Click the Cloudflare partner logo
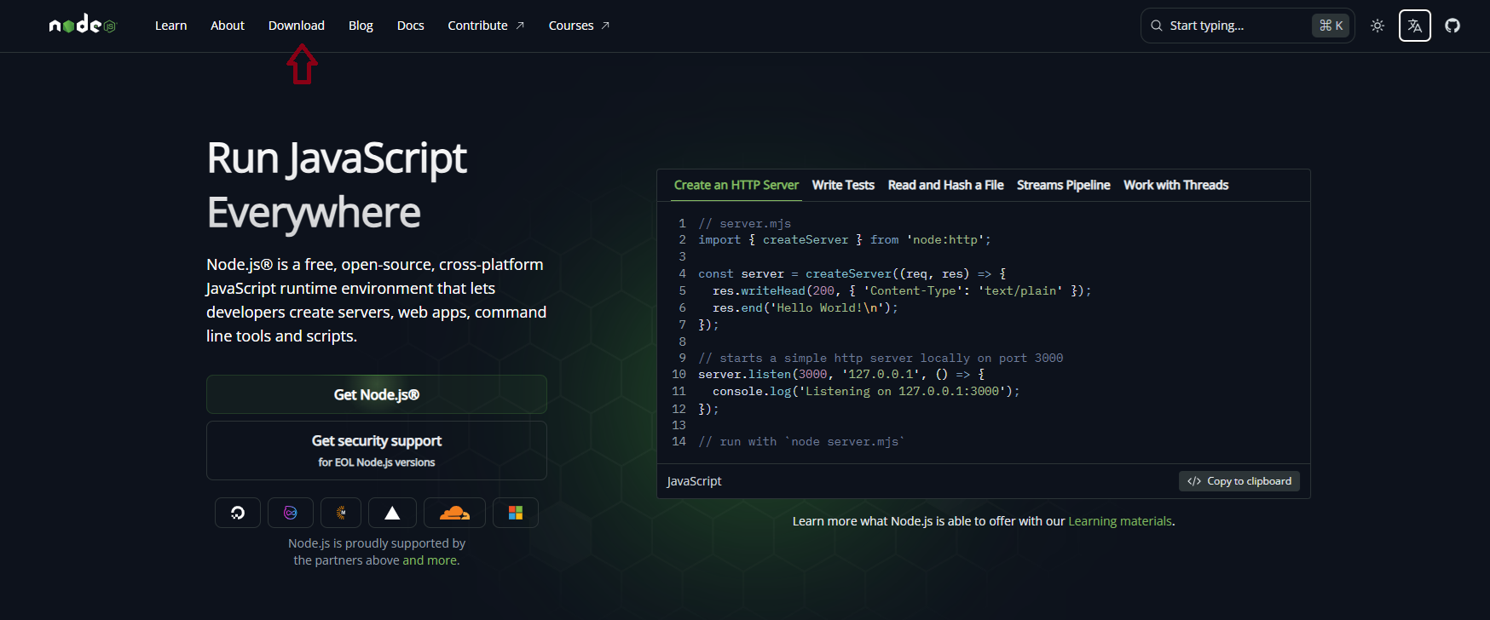Screen dimensions: 1490x620 coord(454,513)
